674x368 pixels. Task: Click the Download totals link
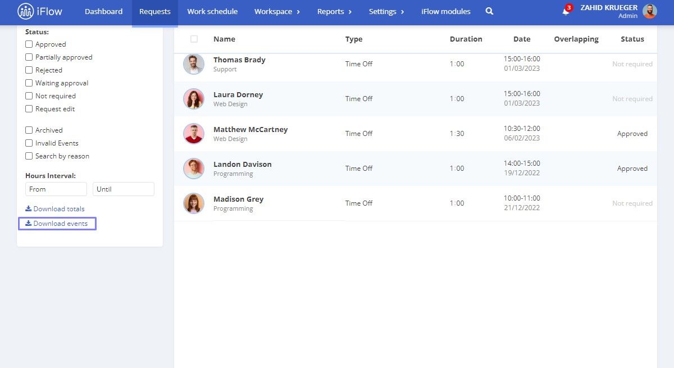[x=55, y=209]
